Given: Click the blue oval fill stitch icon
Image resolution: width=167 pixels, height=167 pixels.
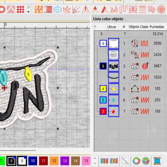Looking at the screenshot, I should click(x=57, y=10).
